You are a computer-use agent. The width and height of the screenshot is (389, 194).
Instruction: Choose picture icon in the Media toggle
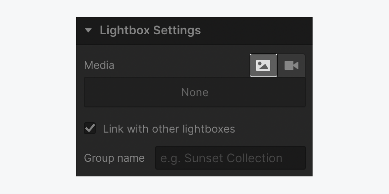[263, 65]
